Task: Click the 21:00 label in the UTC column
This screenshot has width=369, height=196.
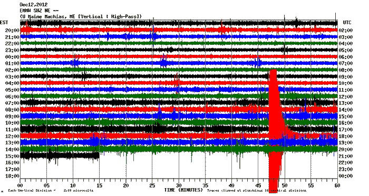Action: point(345,156)
